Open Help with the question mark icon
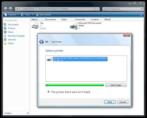 [141, 15]
